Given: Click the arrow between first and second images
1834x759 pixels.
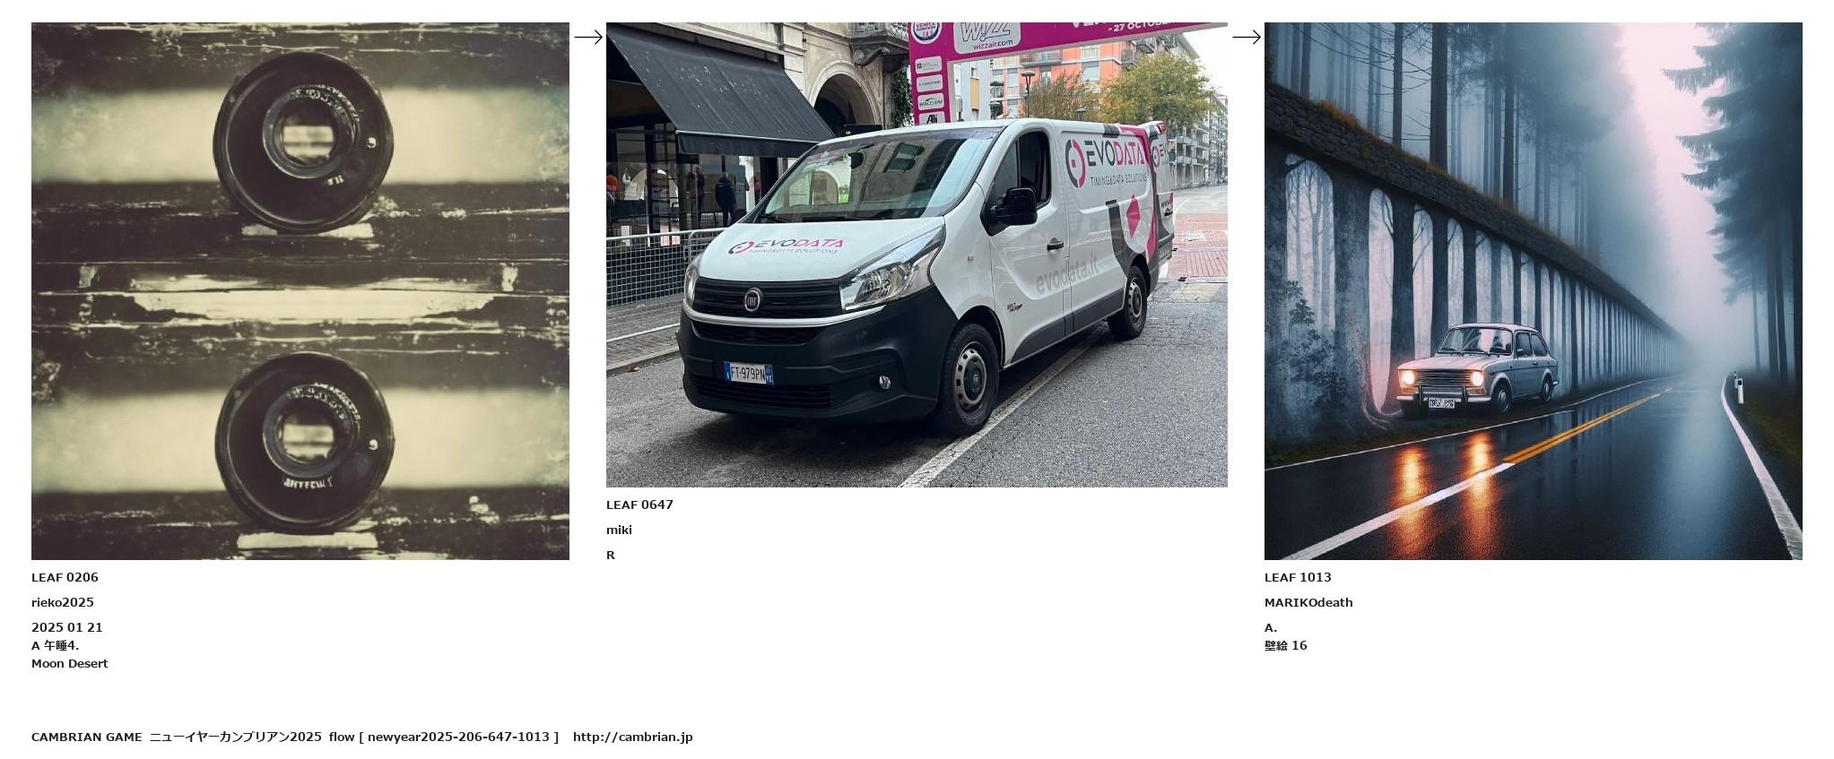Looking at the screenshot, I should [x=588, y=38].
